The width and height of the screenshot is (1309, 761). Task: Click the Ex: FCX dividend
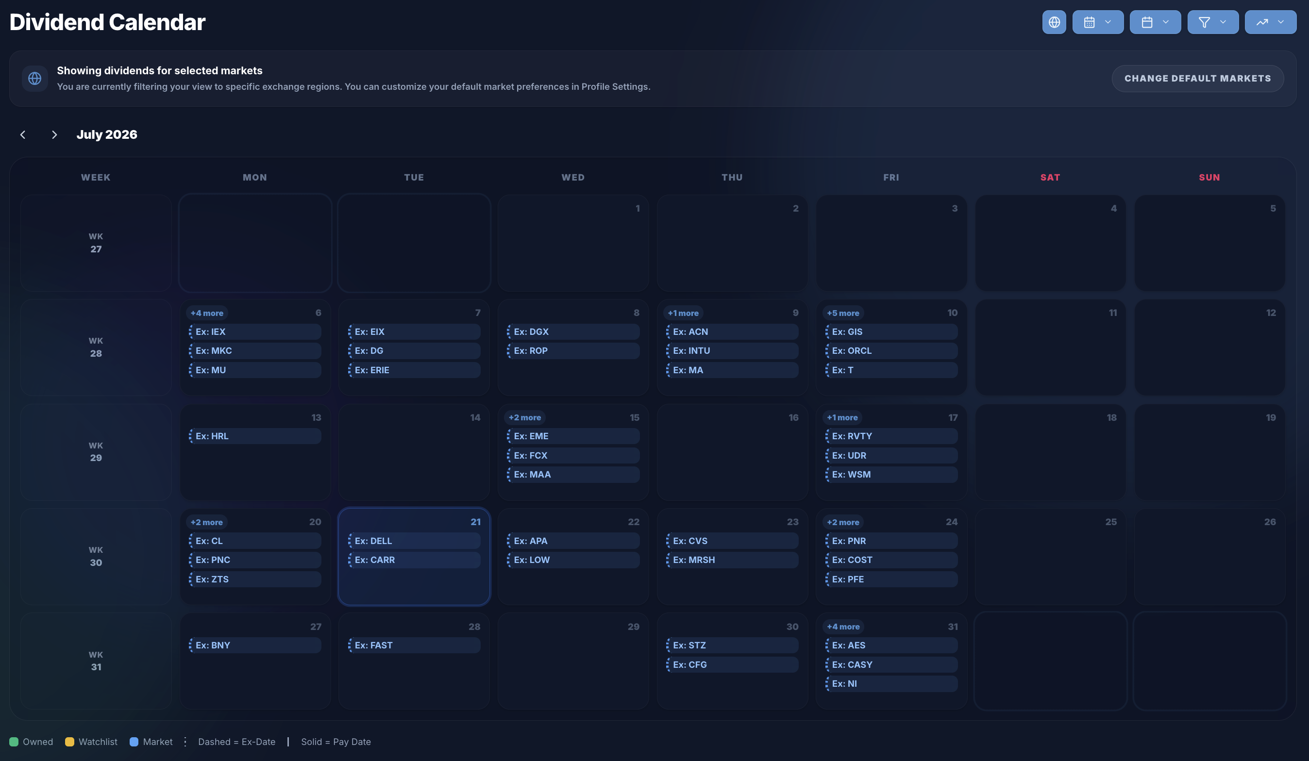(x=573, y=455)
